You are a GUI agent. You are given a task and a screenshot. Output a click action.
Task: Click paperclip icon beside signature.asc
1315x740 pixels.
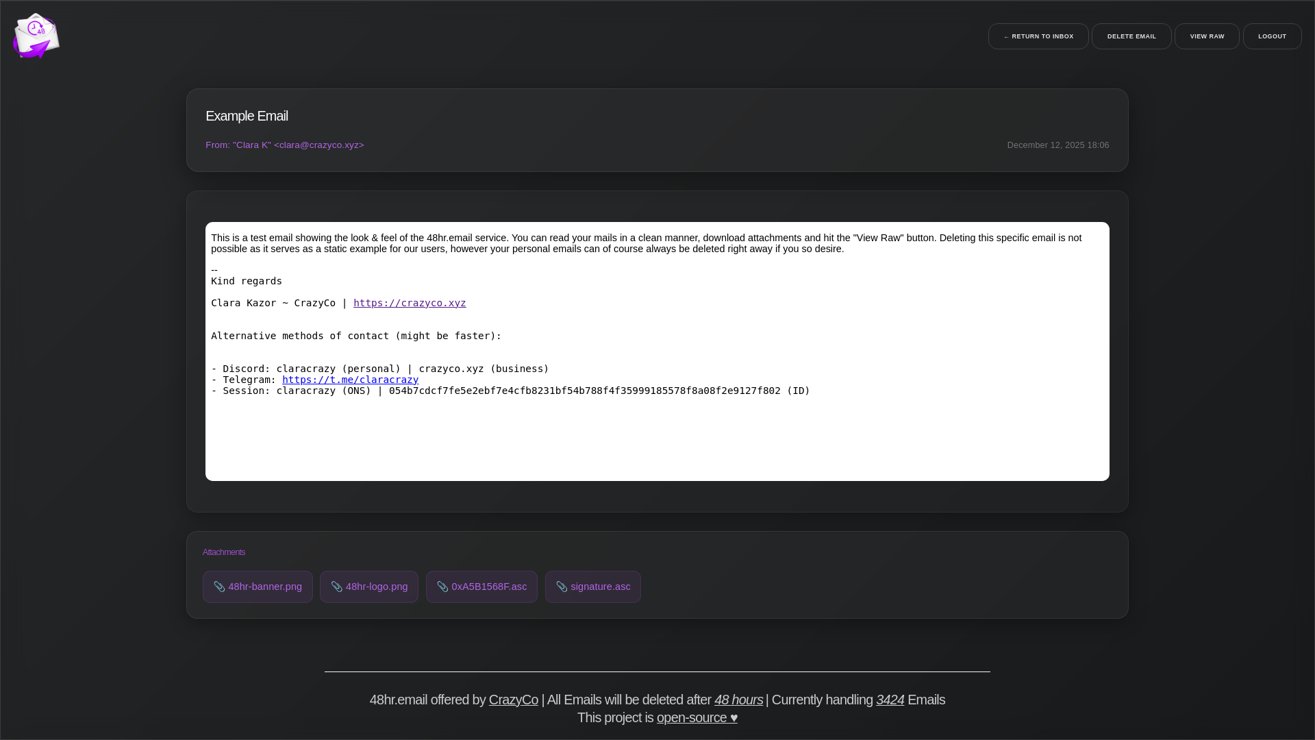(x=562, y=587)
